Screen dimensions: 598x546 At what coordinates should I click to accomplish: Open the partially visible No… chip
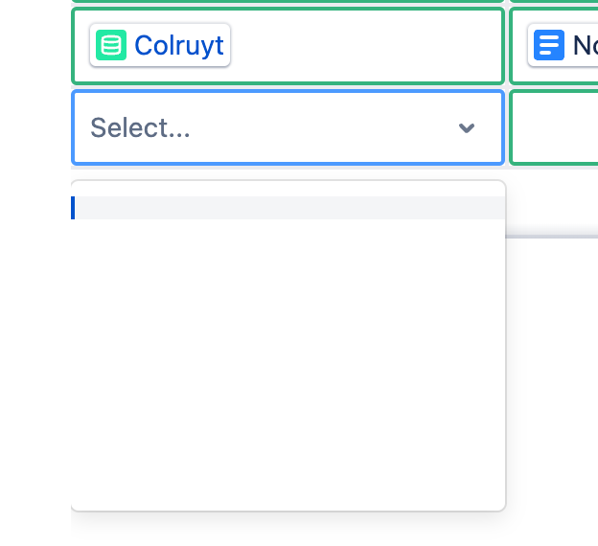point(563,45)
